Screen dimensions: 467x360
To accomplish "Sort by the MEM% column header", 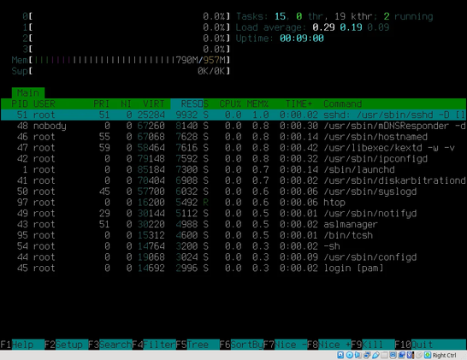I will 257,104.
